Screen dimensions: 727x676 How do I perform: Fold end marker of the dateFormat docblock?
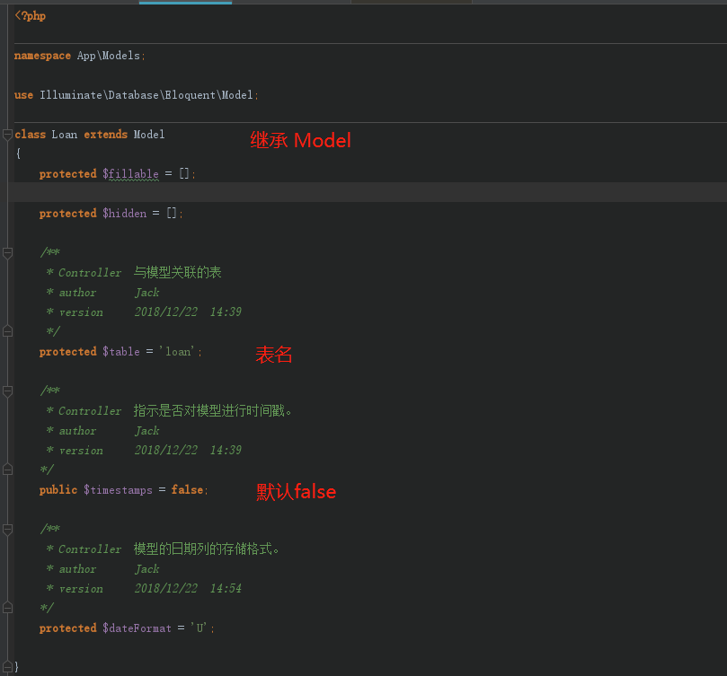tap(7, 608)
